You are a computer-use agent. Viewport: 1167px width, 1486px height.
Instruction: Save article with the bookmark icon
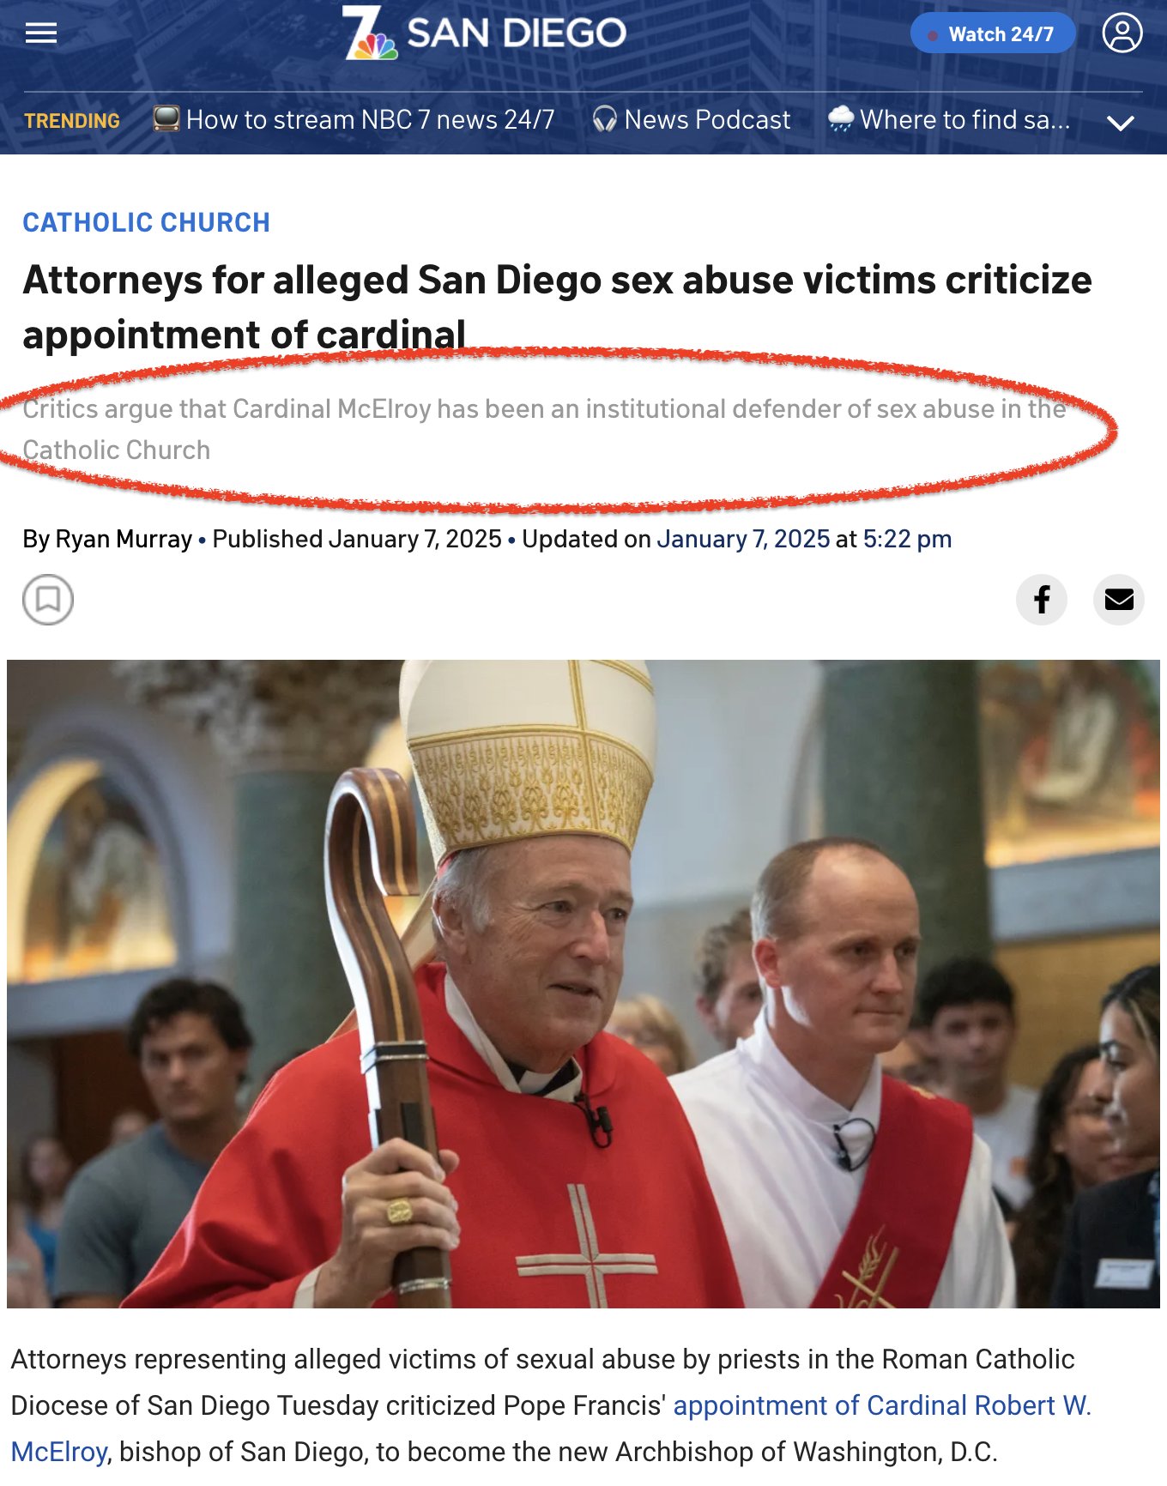tap(48, 599)
